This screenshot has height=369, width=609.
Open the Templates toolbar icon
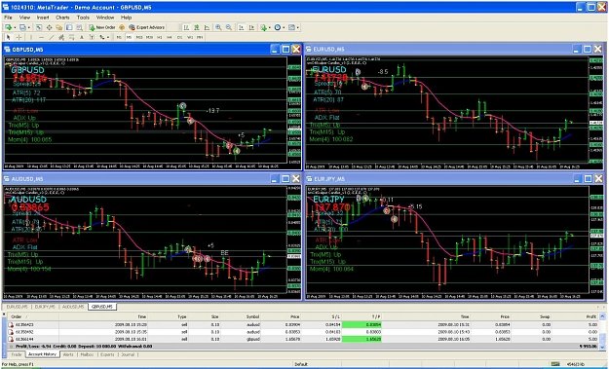291,27
